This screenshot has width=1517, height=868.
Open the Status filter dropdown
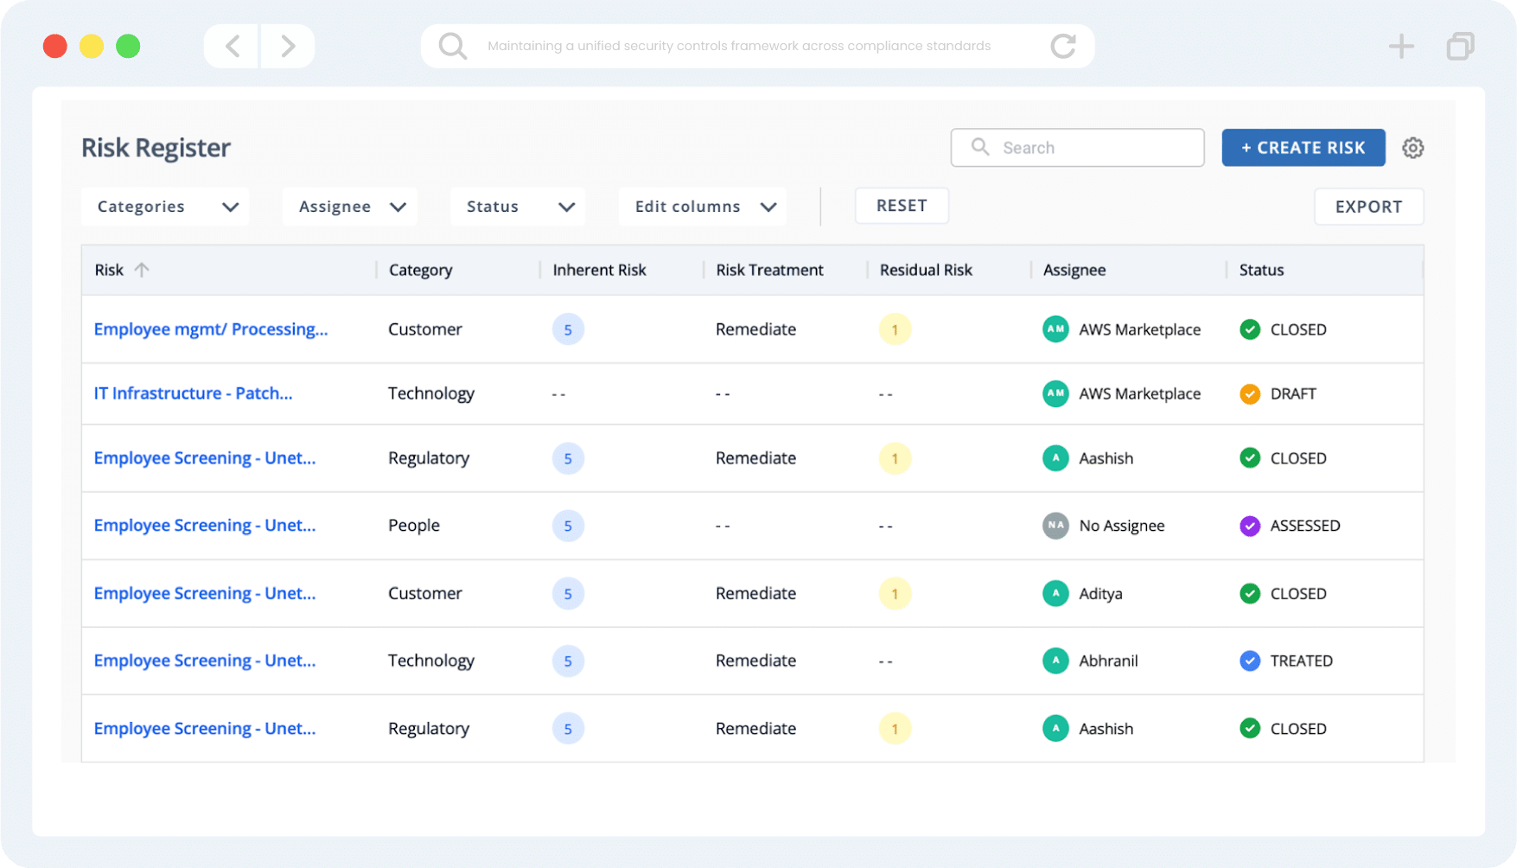pyautogui.click(x=518, y=207)
